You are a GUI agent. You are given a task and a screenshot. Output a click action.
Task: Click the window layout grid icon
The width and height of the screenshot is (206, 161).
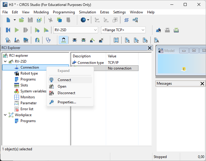(116, 40)
